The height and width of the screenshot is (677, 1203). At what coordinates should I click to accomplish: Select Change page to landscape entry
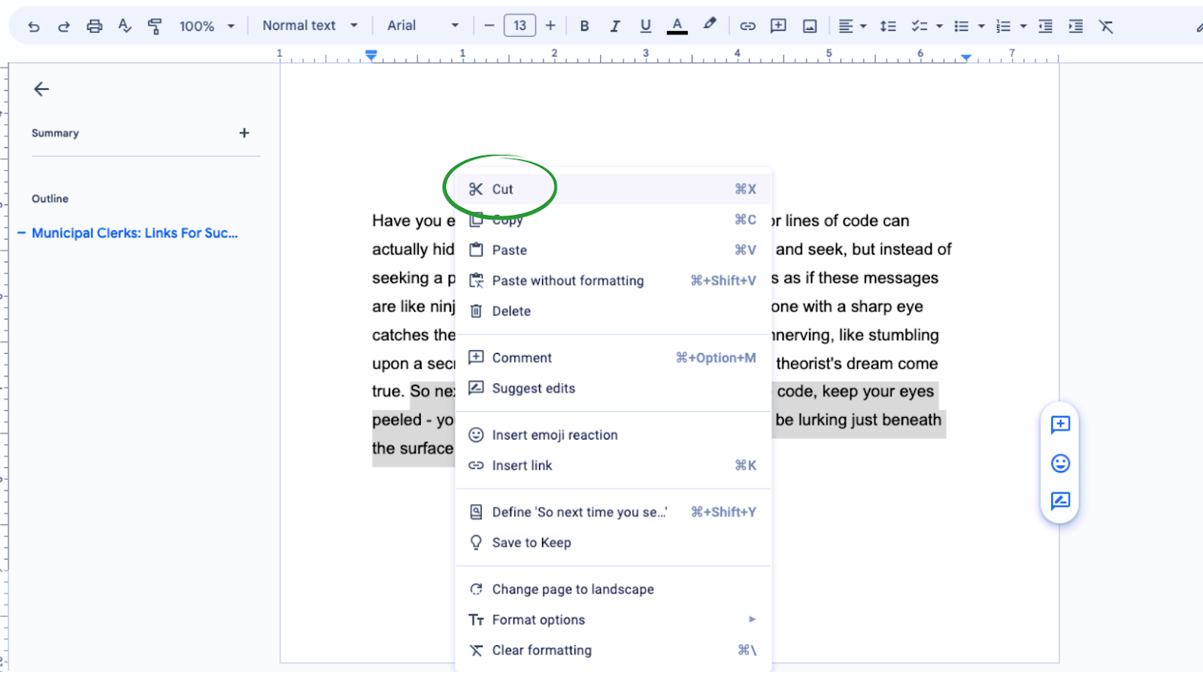point(613,590)
